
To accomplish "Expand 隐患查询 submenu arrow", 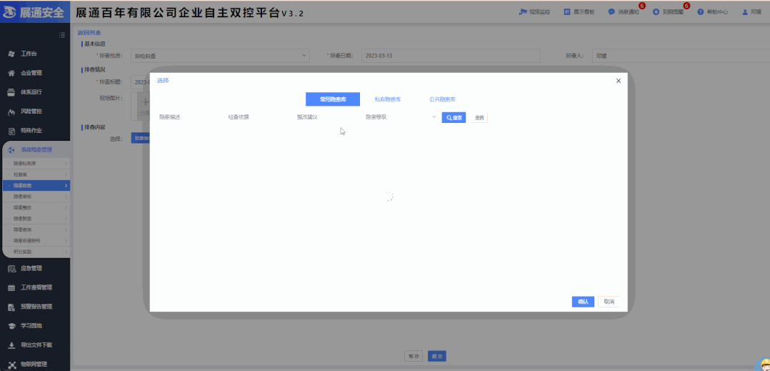I will [x=66, y=229].
